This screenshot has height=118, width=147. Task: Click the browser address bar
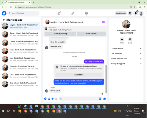click(x=73, y=7)
